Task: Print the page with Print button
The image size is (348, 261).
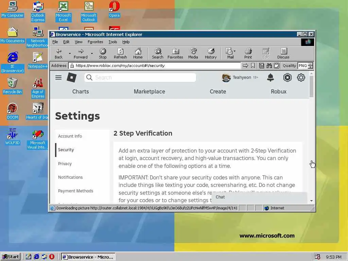Action: point(248,53)
